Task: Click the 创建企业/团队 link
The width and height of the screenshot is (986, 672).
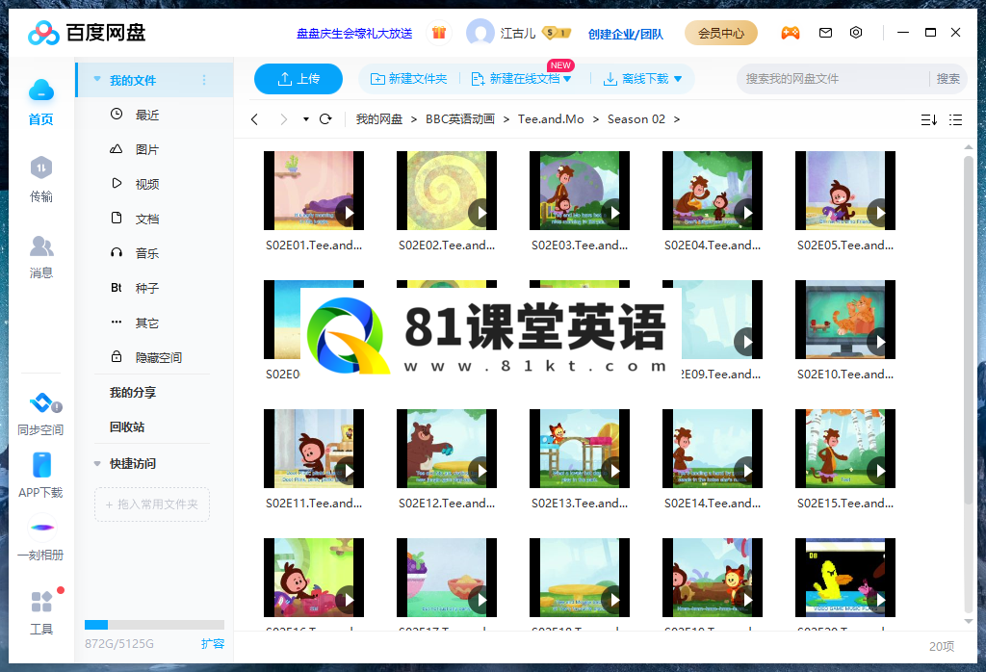Action: [626, 34]
